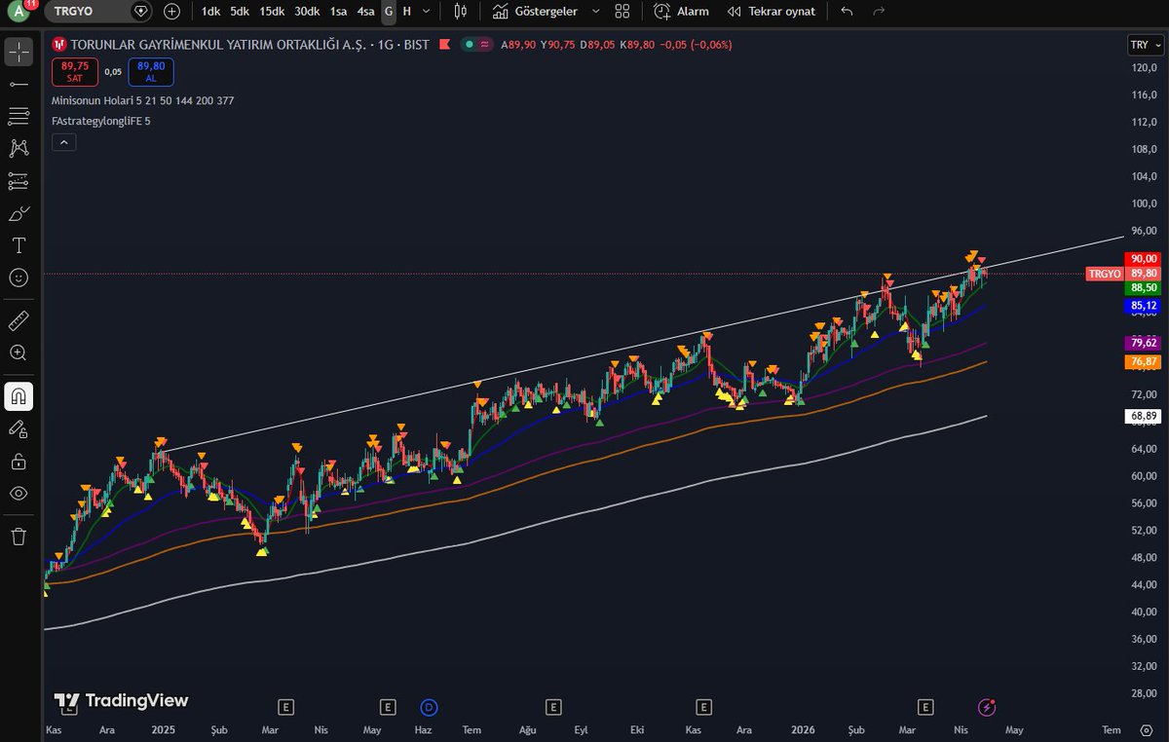This screenshot has width=1169, height=742.
Task: Switch to the 1sa timeframe
Action: 338,12
